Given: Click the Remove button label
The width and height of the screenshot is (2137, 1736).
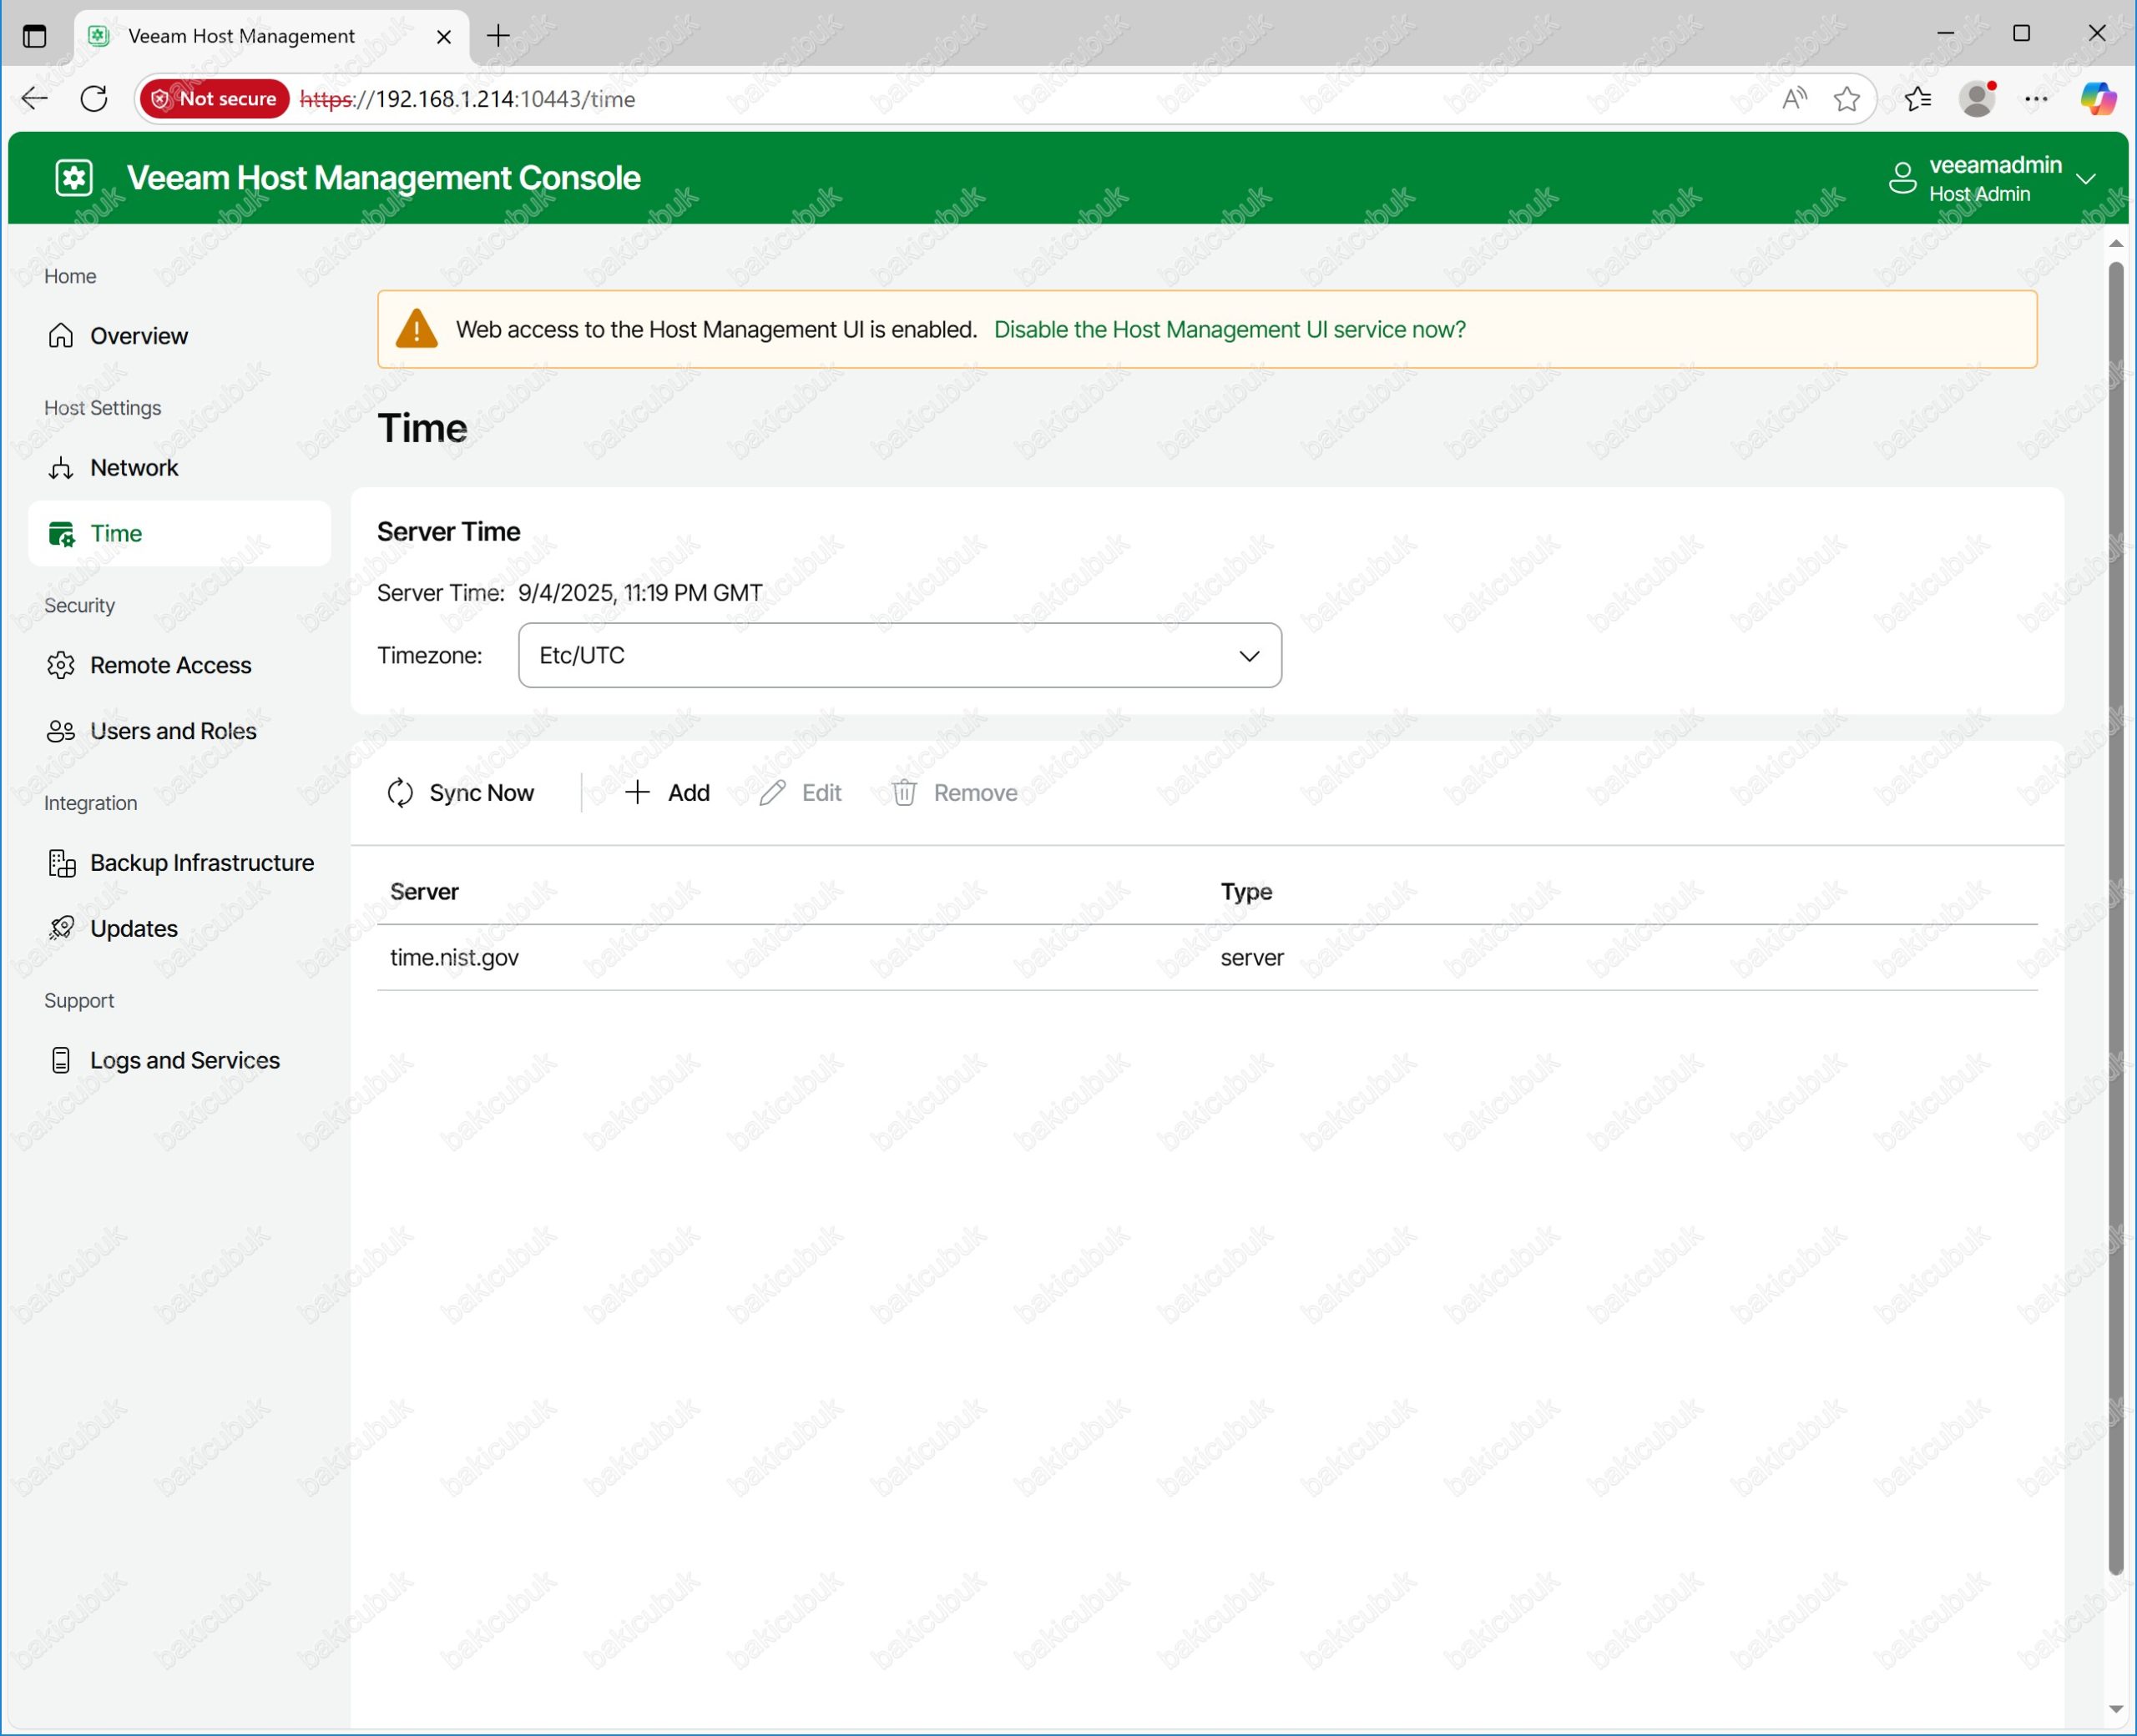Looking at the screenshot, I should (976, 793).
